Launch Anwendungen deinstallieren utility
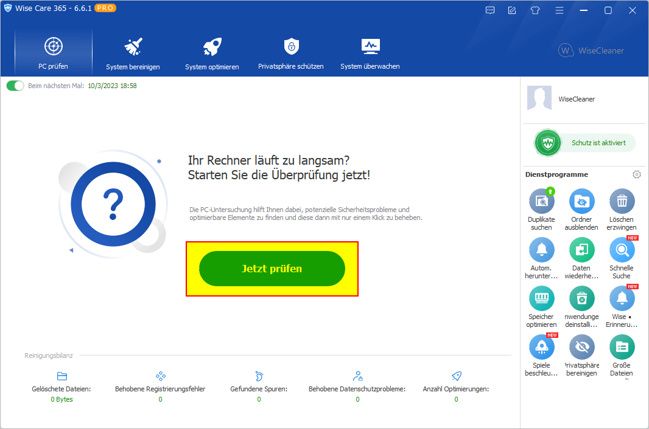Image resolution: width=649 pixels, height=429 pixels. click(581, 307)
